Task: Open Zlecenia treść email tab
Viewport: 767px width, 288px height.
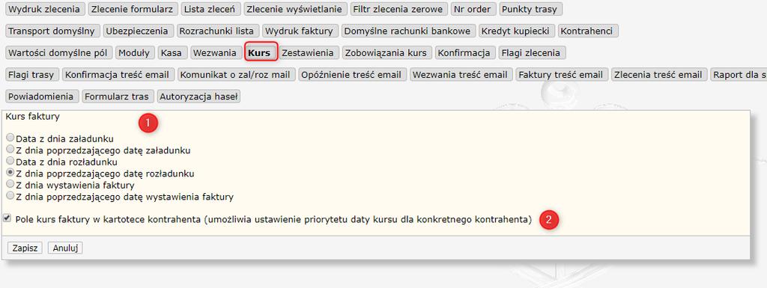Action: [658, 75]
